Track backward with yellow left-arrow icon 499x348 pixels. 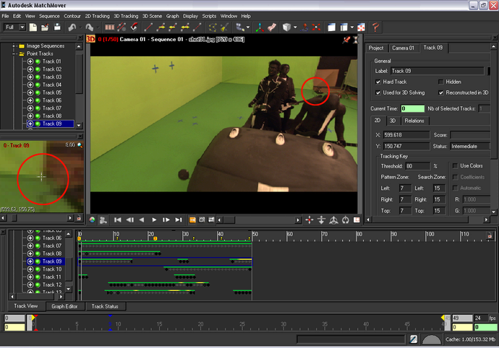point(173,27)
